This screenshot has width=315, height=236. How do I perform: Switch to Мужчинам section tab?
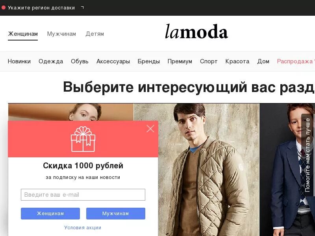(x=61, y=34)
